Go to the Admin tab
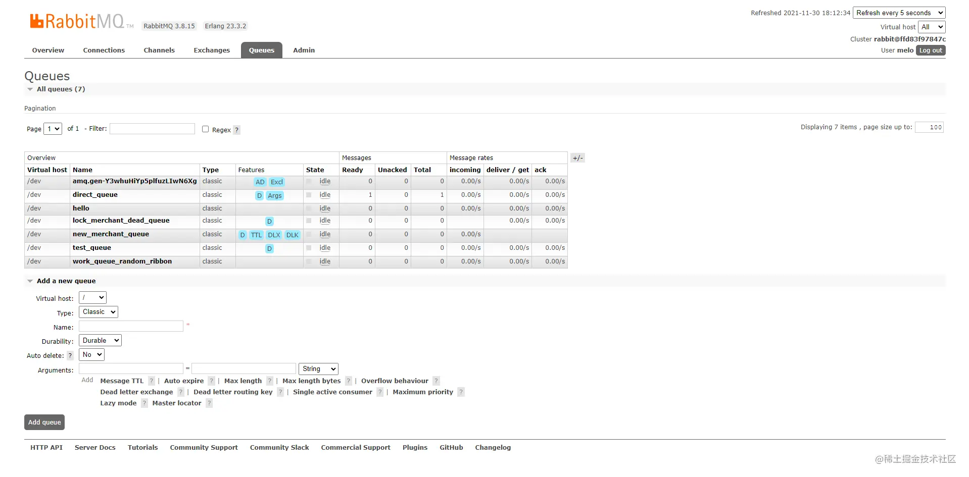969x477 pixels. pyautogui.click(x=304, y=50)
